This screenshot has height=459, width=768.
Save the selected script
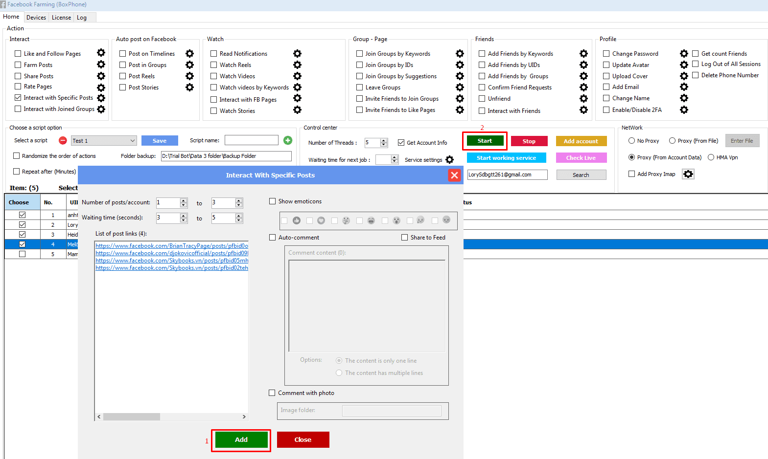pos(160,141)
